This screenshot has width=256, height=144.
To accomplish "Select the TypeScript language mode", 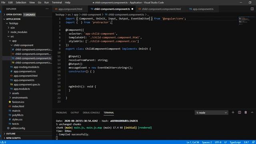I will (x=235, y=142).
